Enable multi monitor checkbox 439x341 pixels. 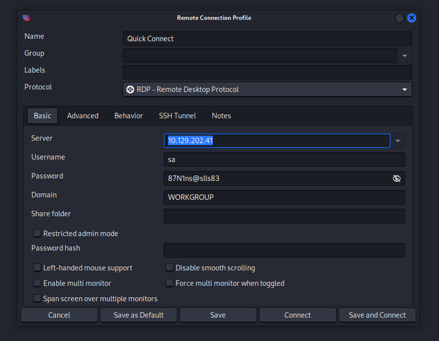(x=37, y=283)
